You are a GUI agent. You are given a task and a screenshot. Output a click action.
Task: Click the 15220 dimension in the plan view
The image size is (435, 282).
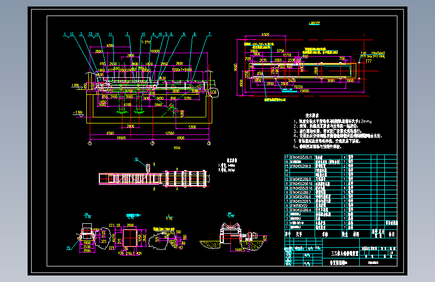tap(298, 87)
